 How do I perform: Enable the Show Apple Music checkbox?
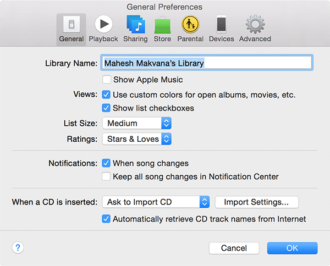pyautogui.click(x=107, y=80)
